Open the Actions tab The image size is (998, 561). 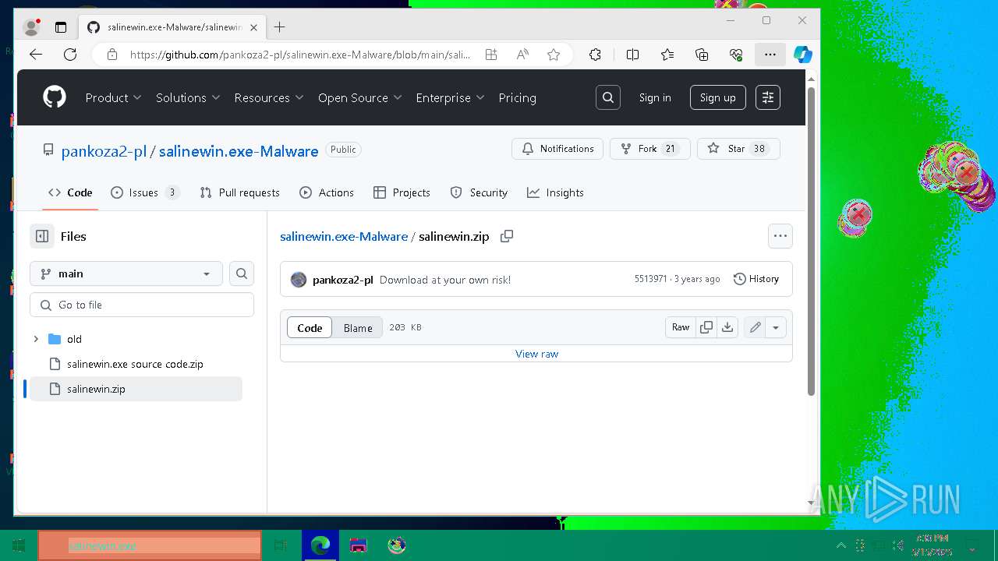tap(327, 192)
